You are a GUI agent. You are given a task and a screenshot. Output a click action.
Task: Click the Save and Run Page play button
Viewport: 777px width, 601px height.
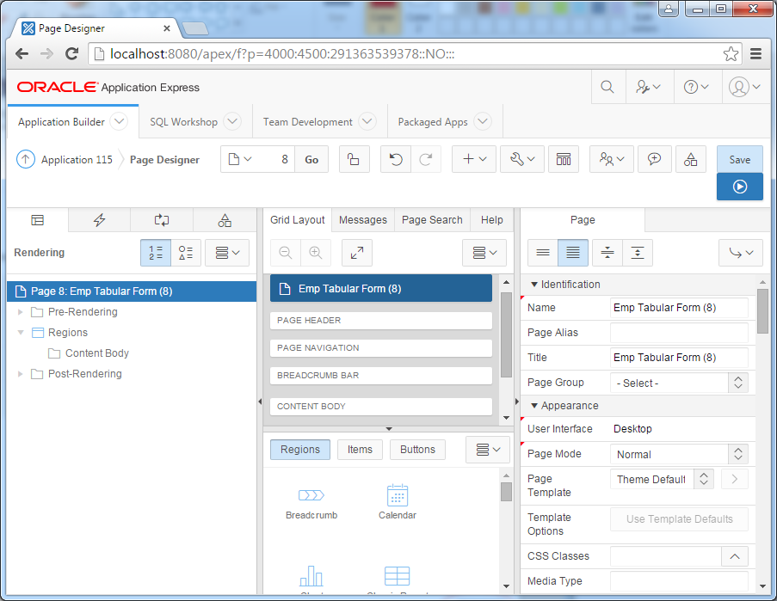click(x=739, y=187)
